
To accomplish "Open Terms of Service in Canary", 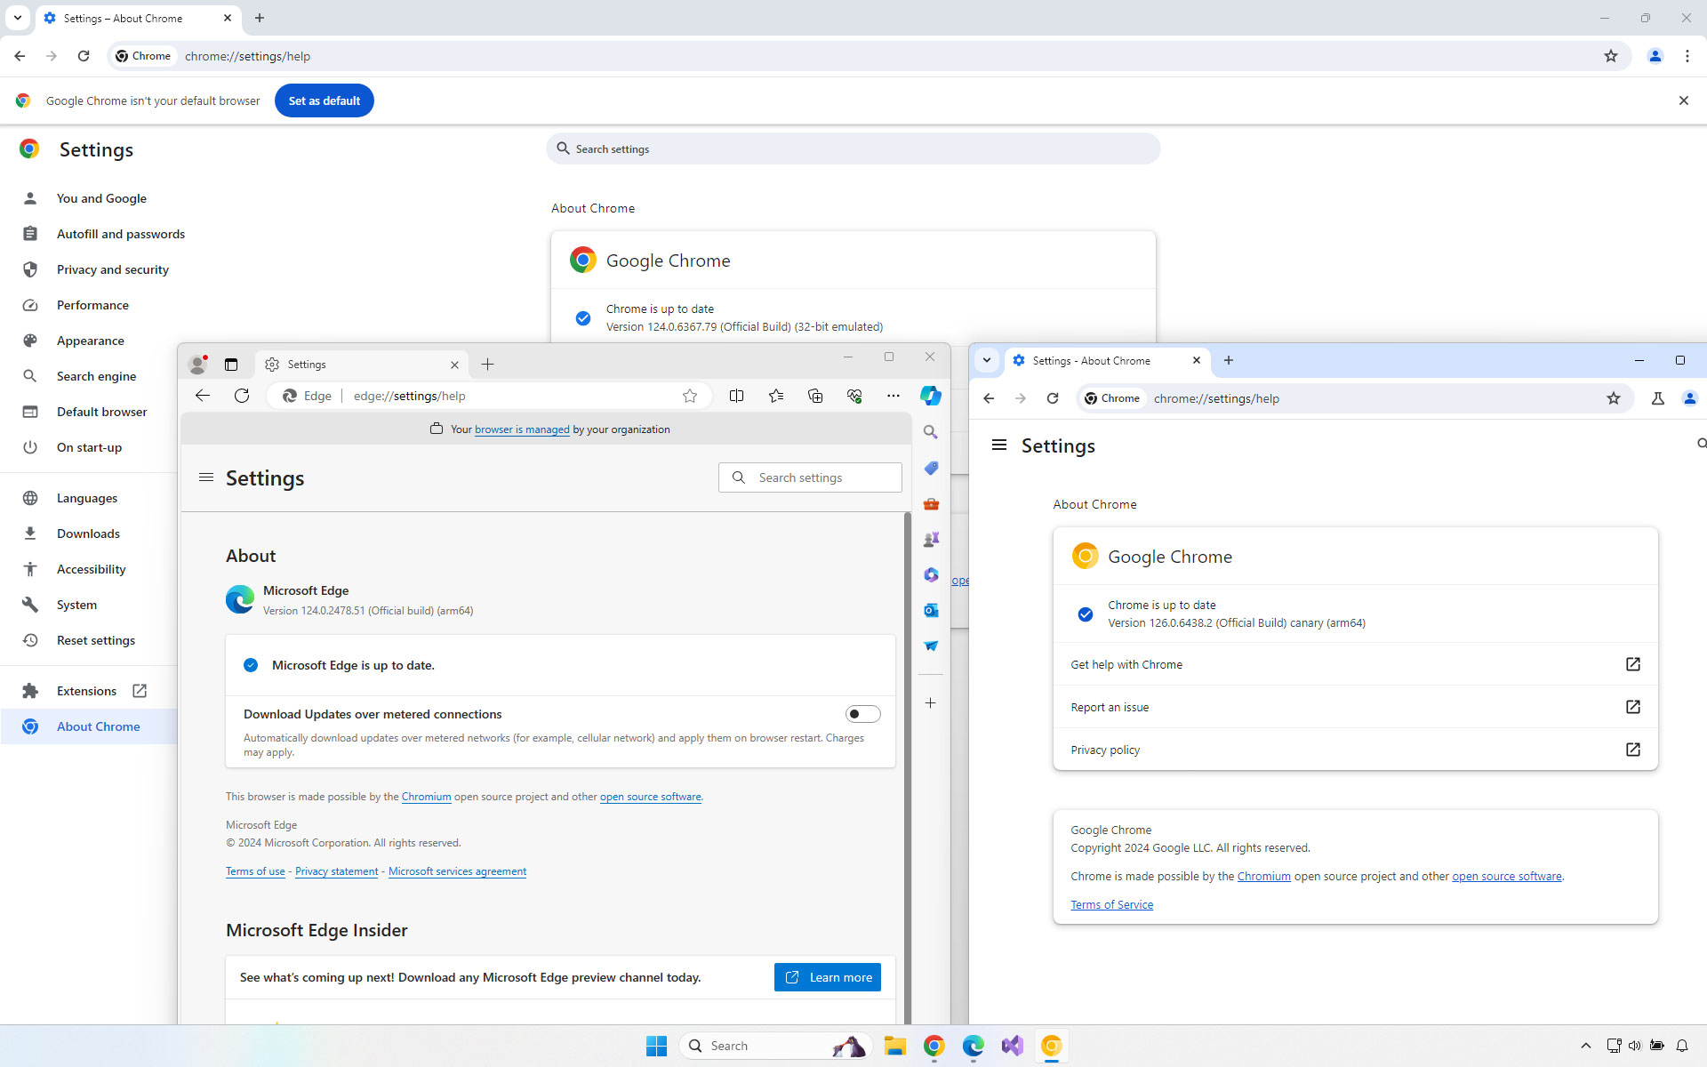I will coord(1111,904).
